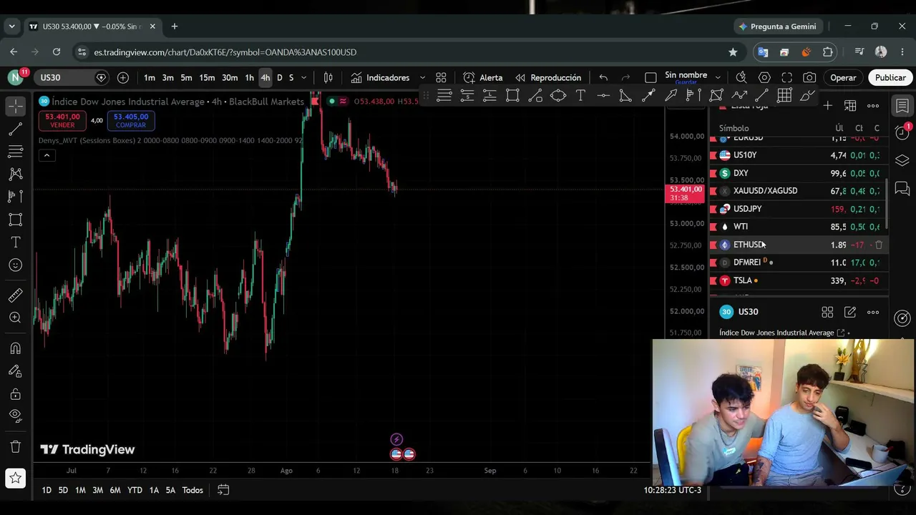Click the redo arrow in top toolbar
The height and width of the screenshot is (515, 916).
(x=626, y=77)
